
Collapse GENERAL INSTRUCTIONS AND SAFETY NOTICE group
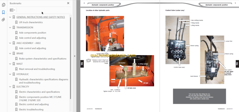10,17
